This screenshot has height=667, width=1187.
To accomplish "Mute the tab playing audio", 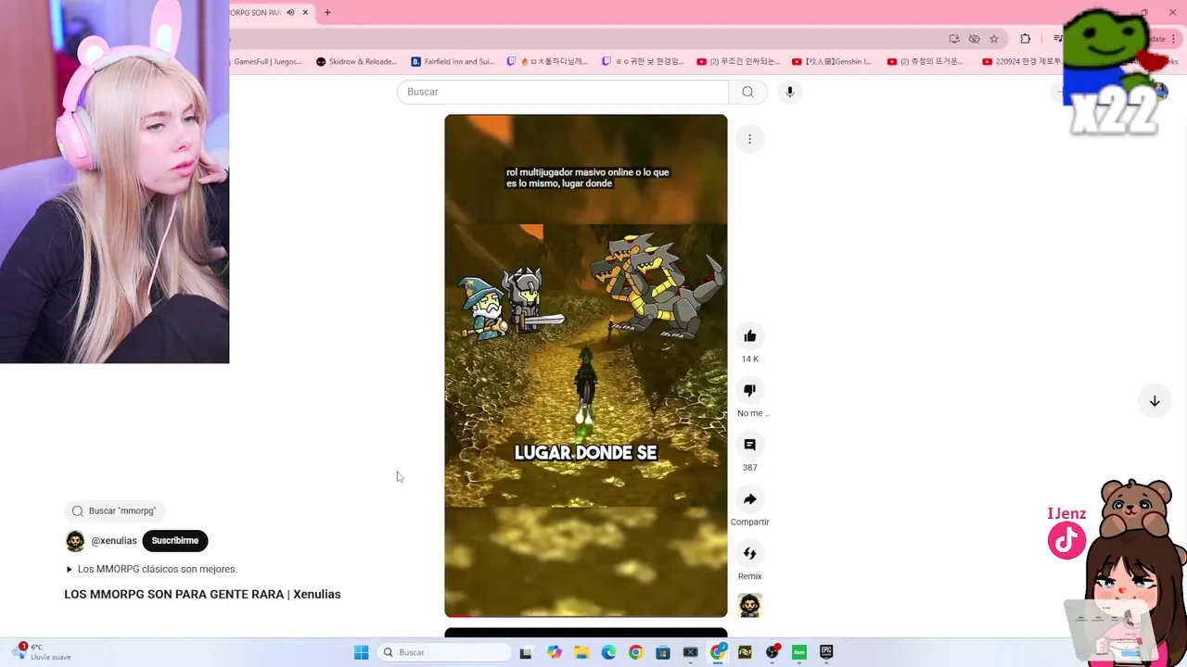I will click(x=290, y=13).
